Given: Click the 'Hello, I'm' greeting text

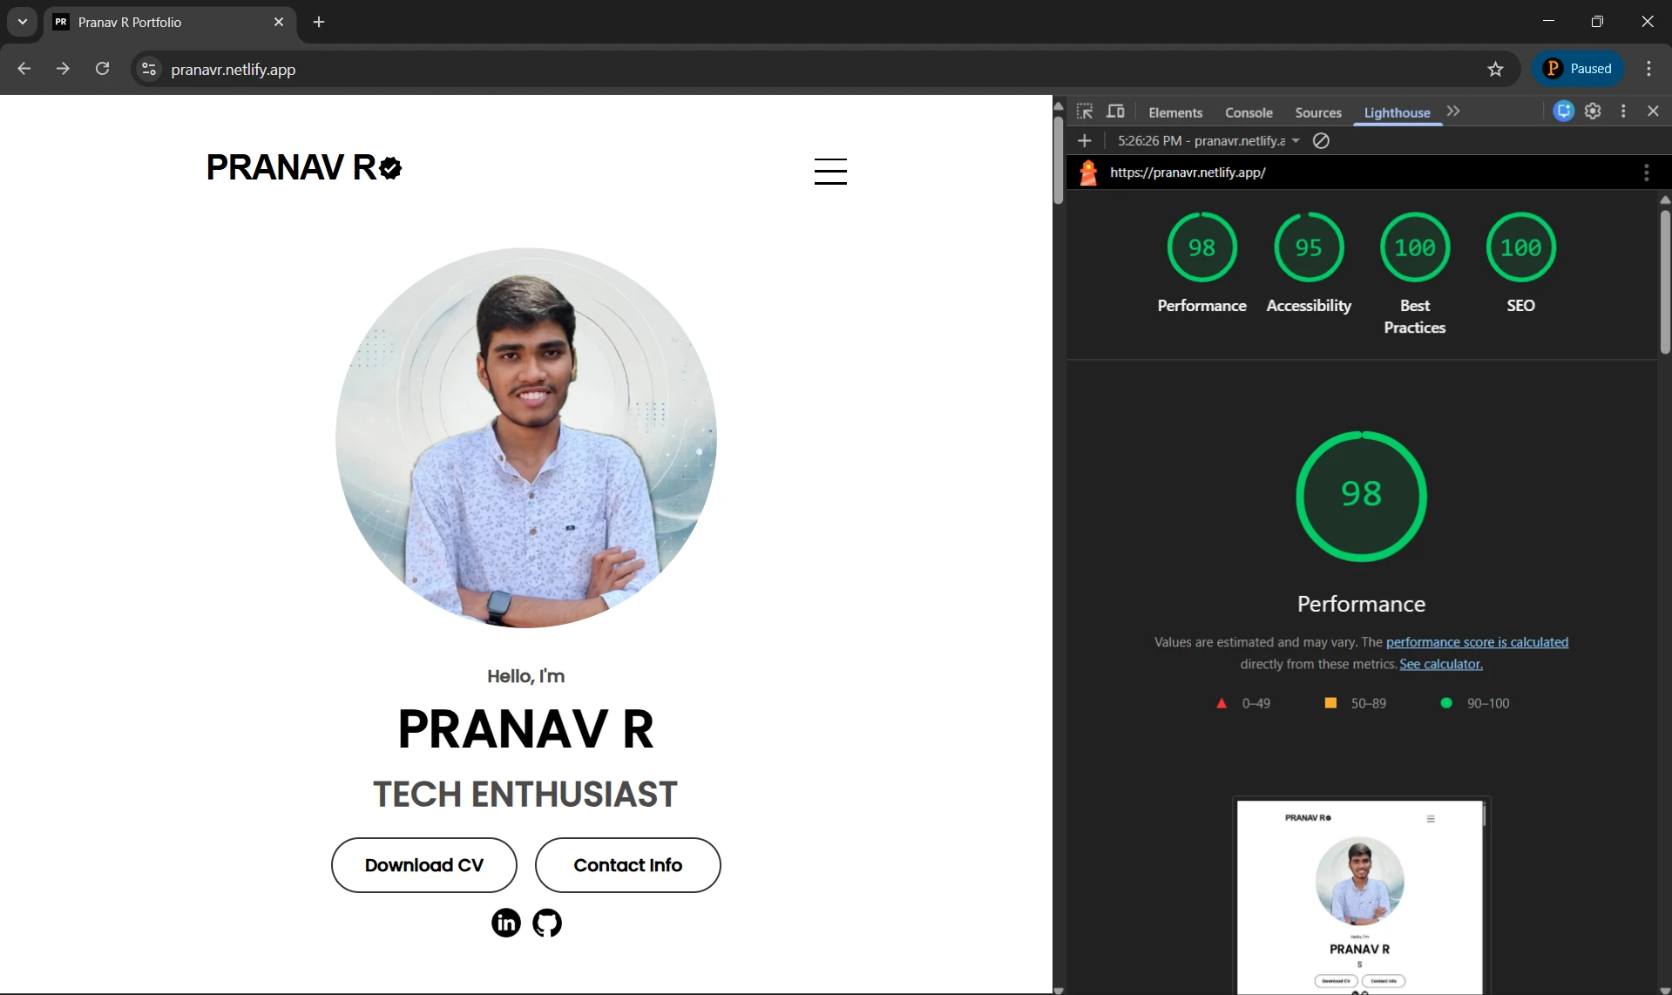Looking at the screenshot, I should tap(526, 676).
